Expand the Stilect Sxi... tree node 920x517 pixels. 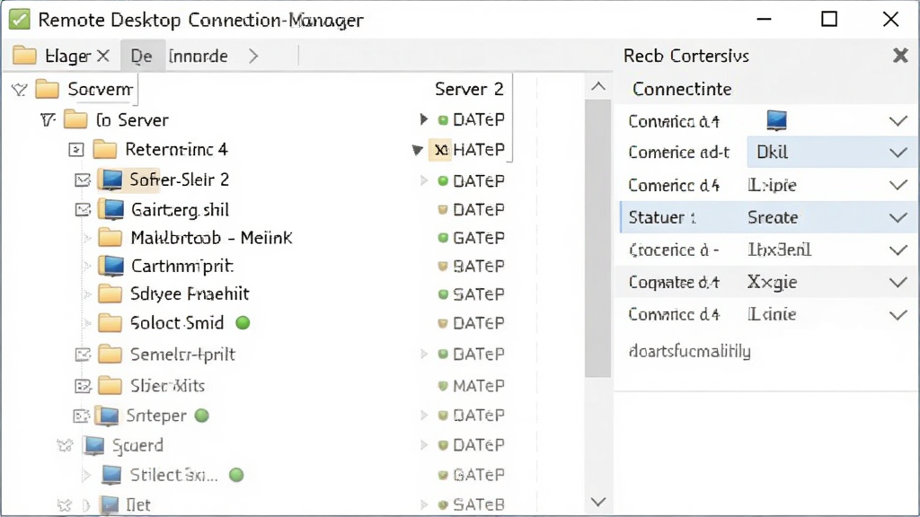[87, 475]
